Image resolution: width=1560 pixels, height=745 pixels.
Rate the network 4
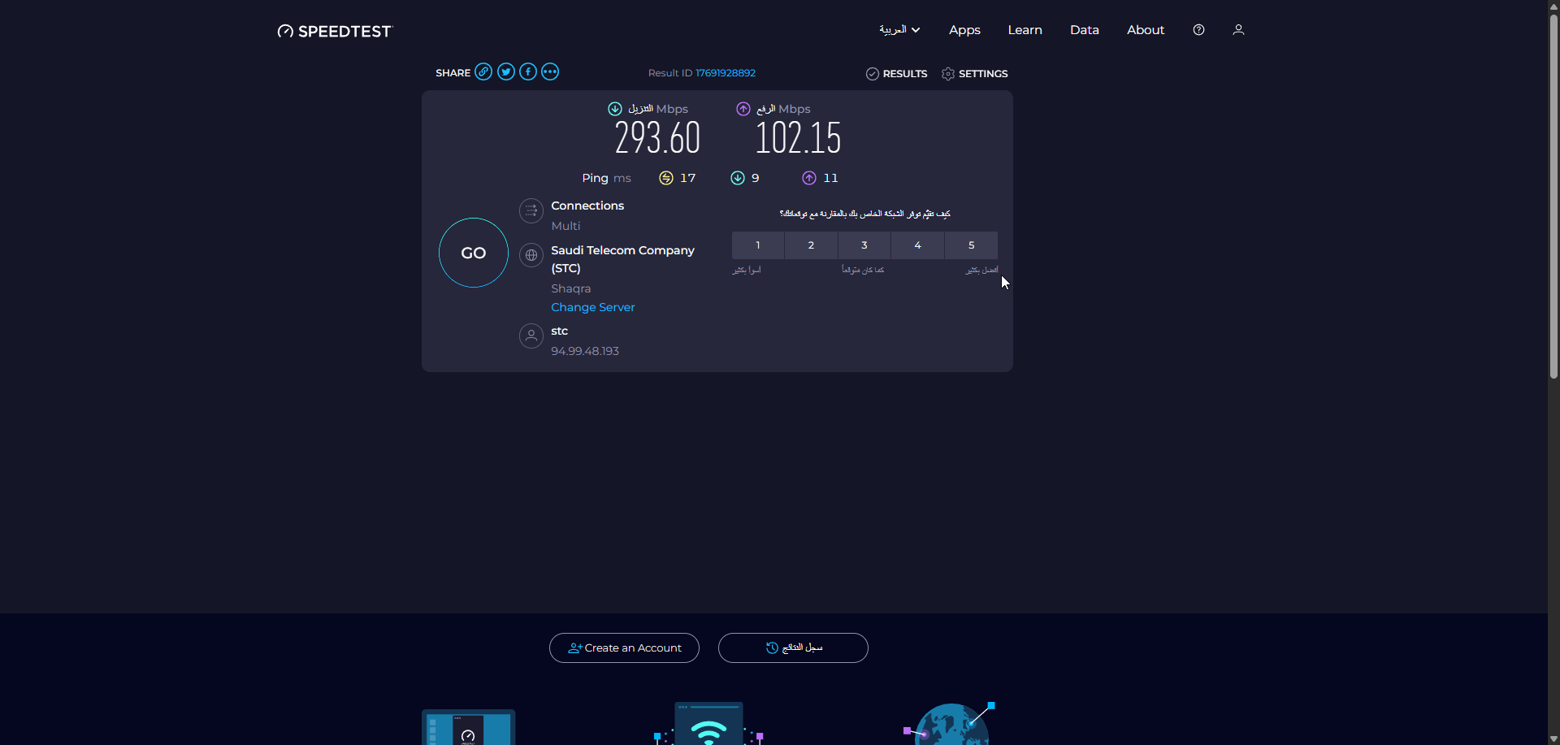pos(917,245)
